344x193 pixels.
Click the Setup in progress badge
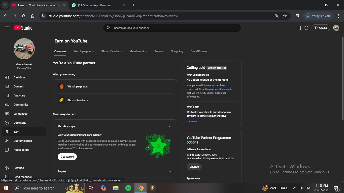coord(217,68)
